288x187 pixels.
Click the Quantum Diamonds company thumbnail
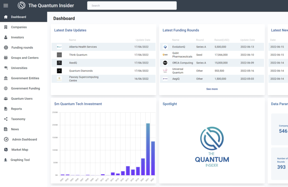pos(59,71)
